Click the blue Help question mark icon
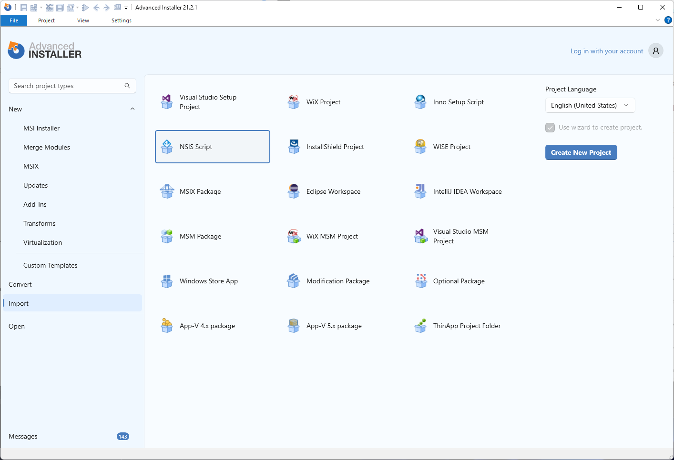The image size is (674, 460). click(x=668, y=20)
